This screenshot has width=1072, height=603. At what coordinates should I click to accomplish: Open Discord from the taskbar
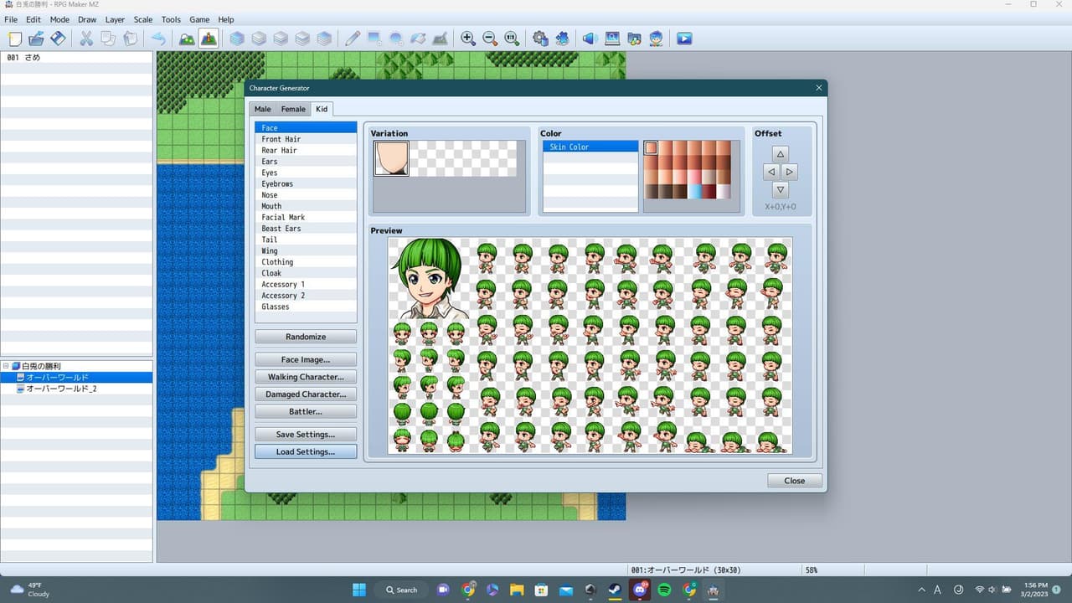pyautogui.click(x=640, y=590)
